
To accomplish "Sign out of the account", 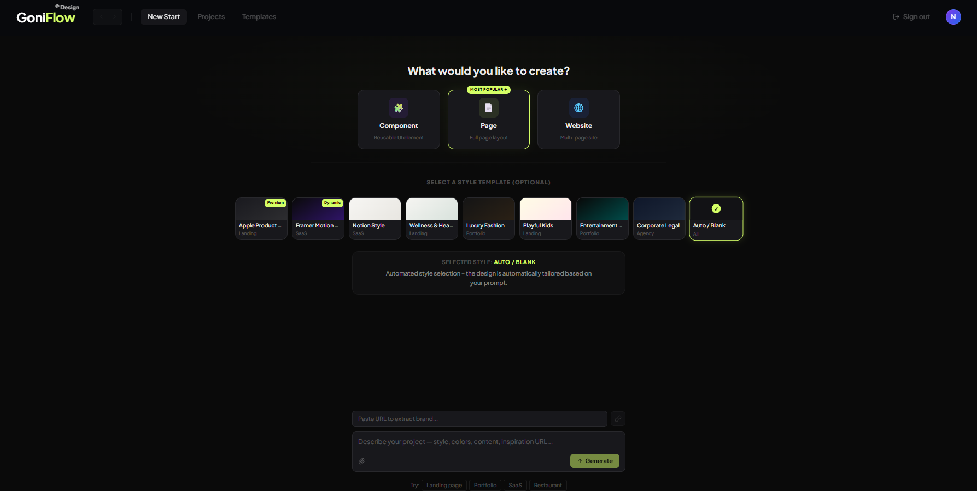I will pos(911,17).
